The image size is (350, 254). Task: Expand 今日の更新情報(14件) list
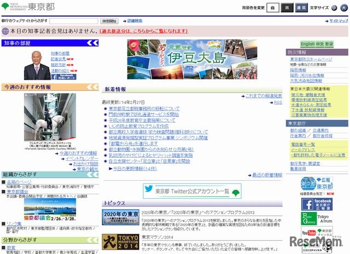coord(135,169)
